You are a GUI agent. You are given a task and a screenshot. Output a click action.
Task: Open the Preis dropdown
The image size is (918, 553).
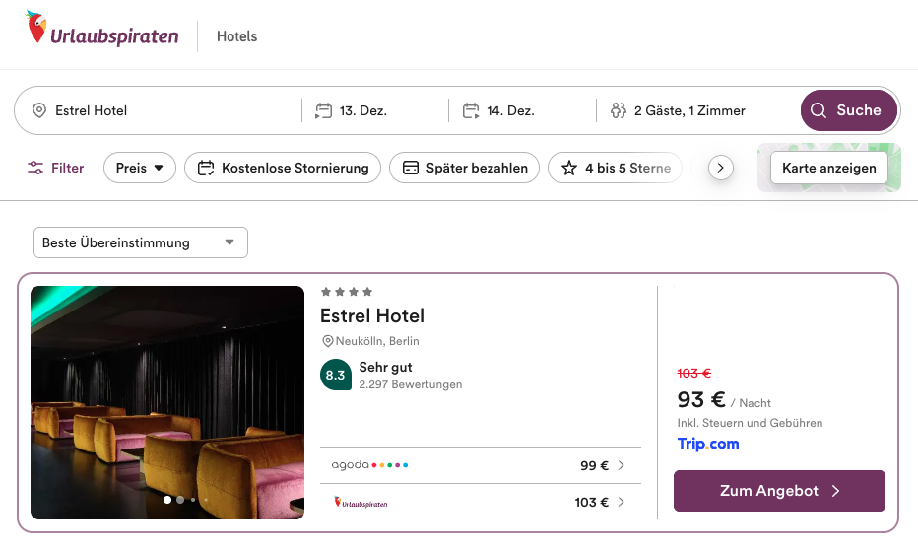click(x=139, y=168)
